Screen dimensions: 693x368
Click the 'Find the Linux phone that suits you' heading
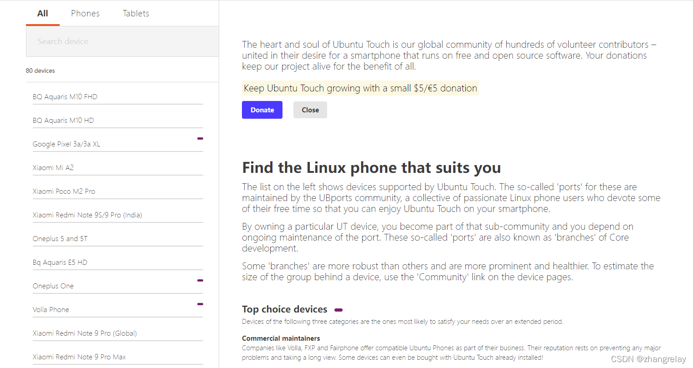pyautogui.click(x=371, y=168)
